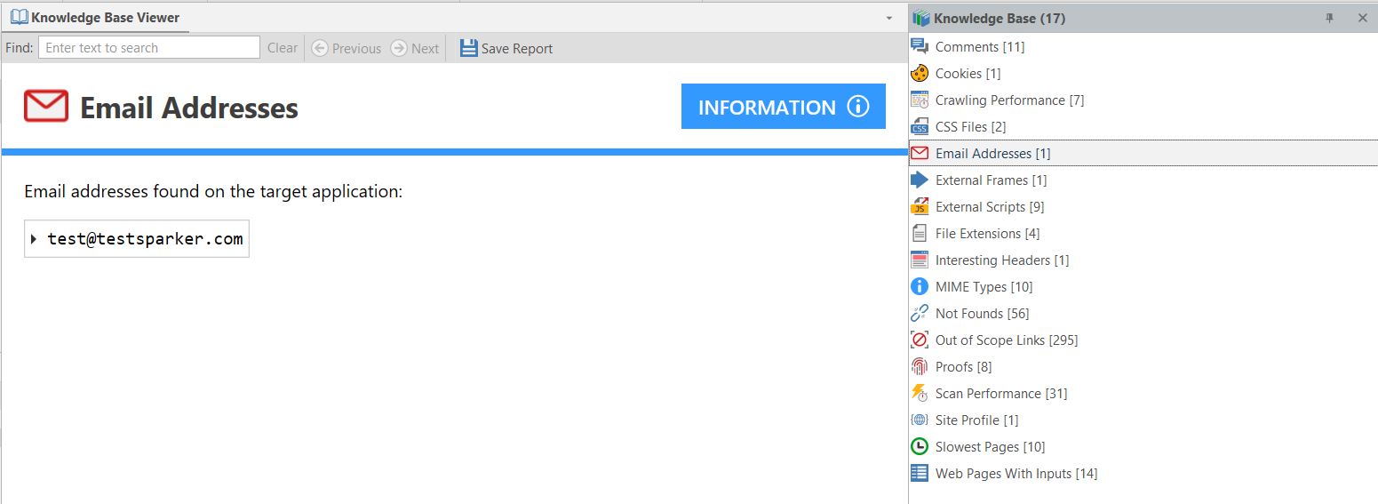1378x504 pixels.
Task: Select Web Pages With Inputs entry
Action: click(x=1016, y=474)
